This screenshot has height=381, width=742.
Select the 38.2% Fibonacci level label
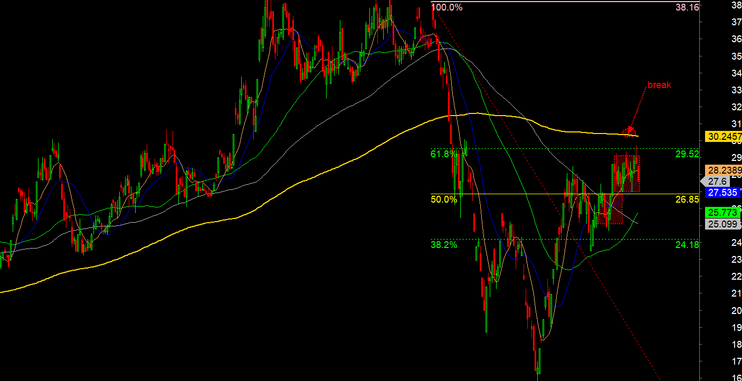(x=444, y=245)
